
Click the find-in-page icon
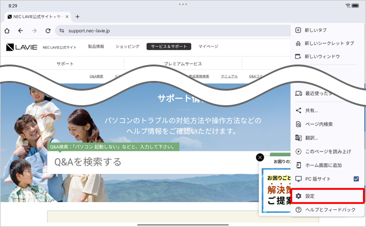[x=298, y=124]
